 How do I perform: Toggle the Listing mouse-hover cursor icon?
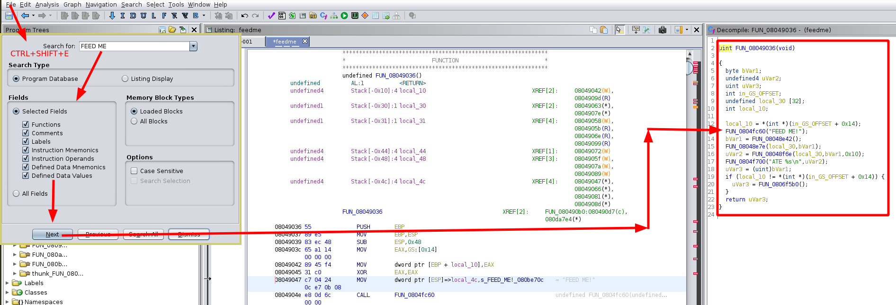coord(619,30)
